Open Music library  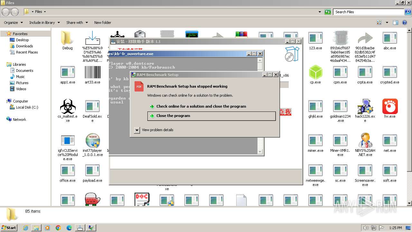20,77
